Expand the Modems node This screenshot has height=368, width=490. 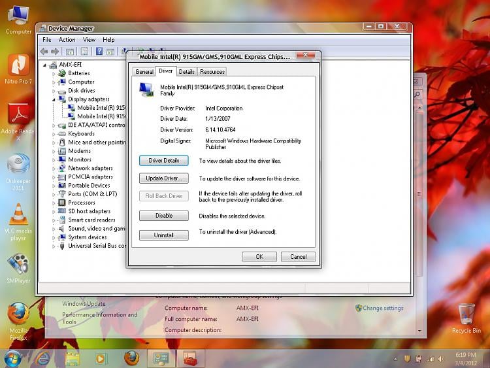point(54,152)
